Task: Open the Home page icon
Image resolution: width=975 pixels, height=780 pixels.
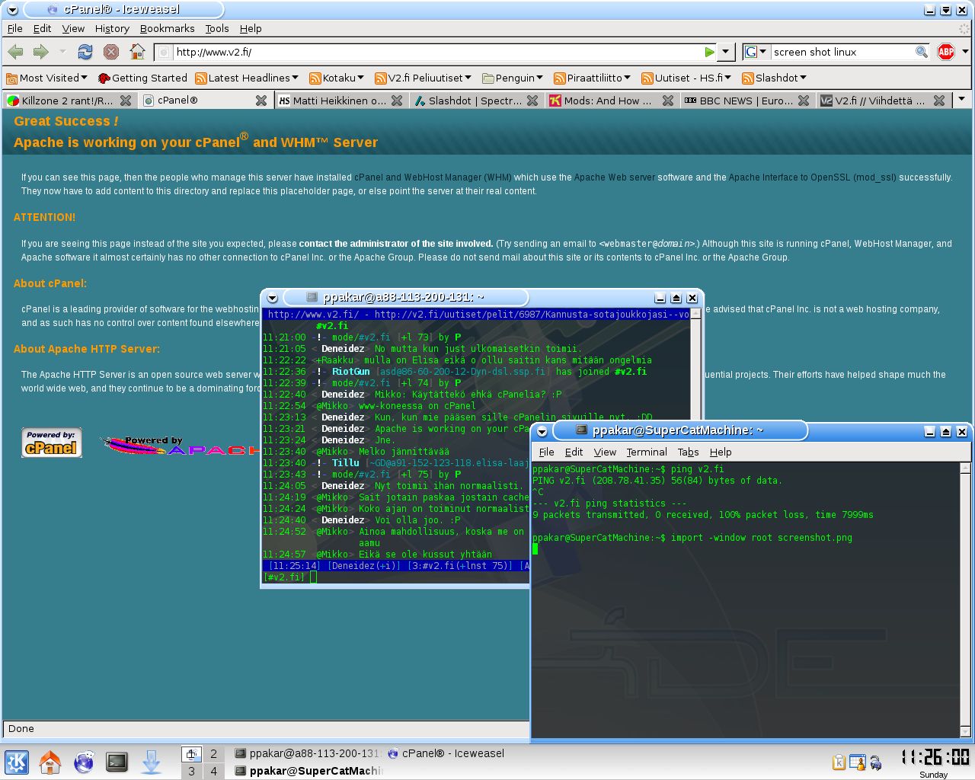Action: click(x=137, y=52)
